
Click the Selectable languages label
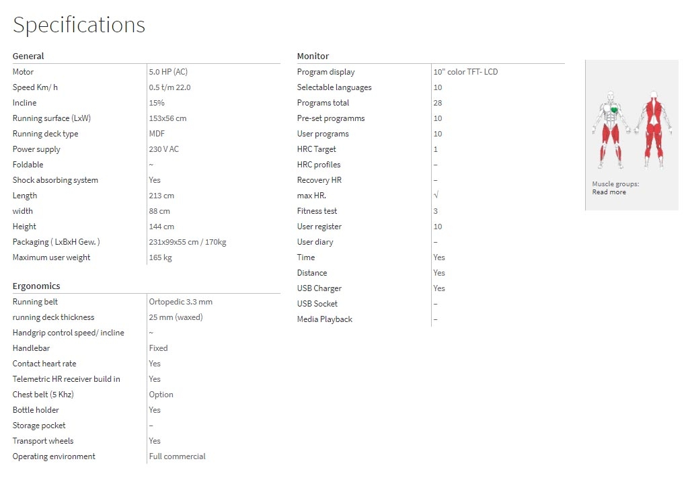tap(334, 87)
